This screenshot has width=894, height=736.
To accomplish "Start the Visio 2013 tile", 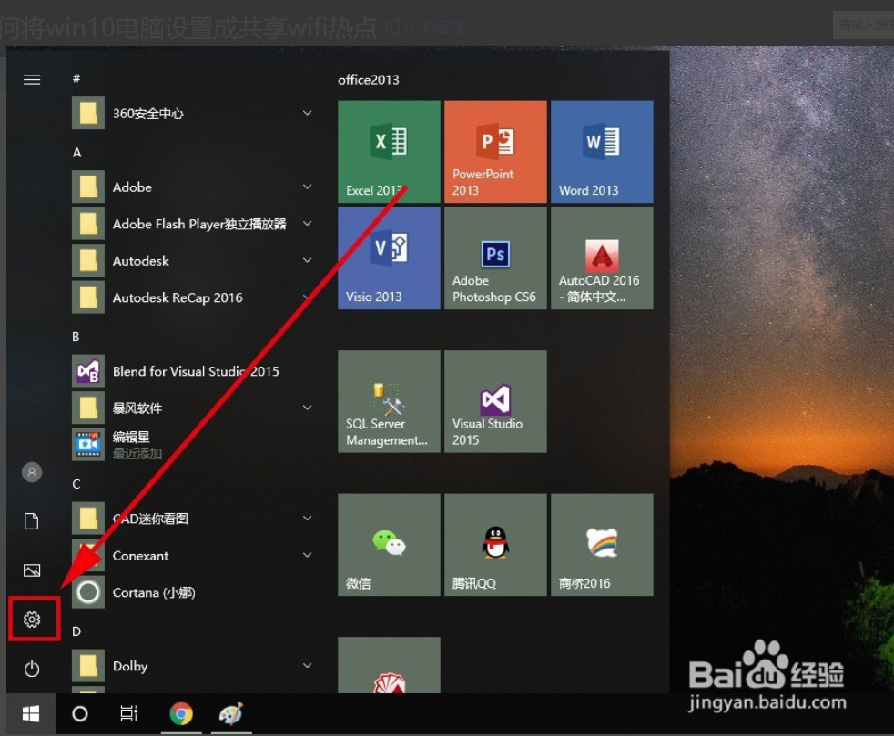I will click(389, 258).
